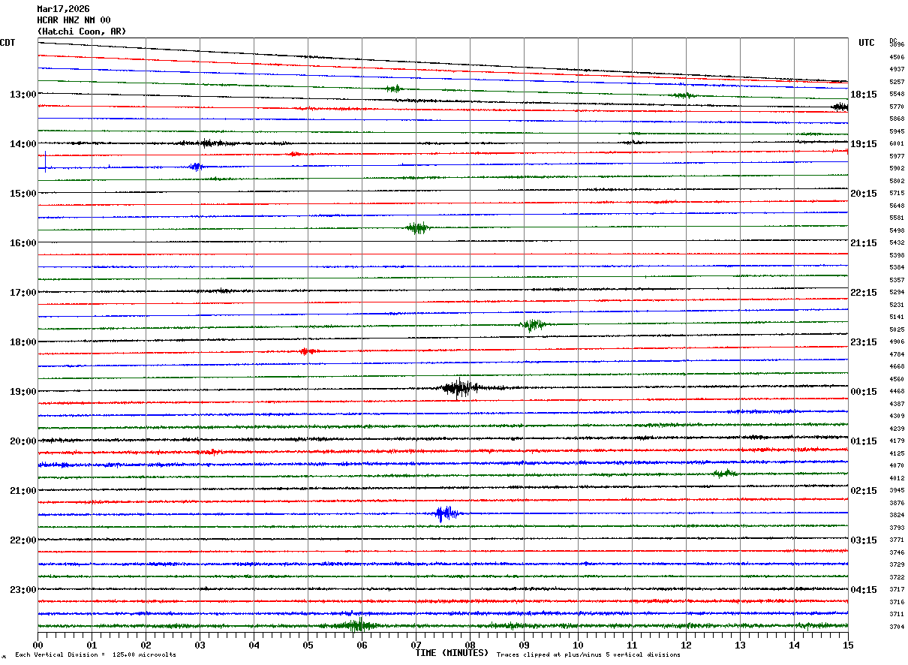Click the 00:15 UTC time label
Viewport: 908px width, 665px height.
click(863, 392)
